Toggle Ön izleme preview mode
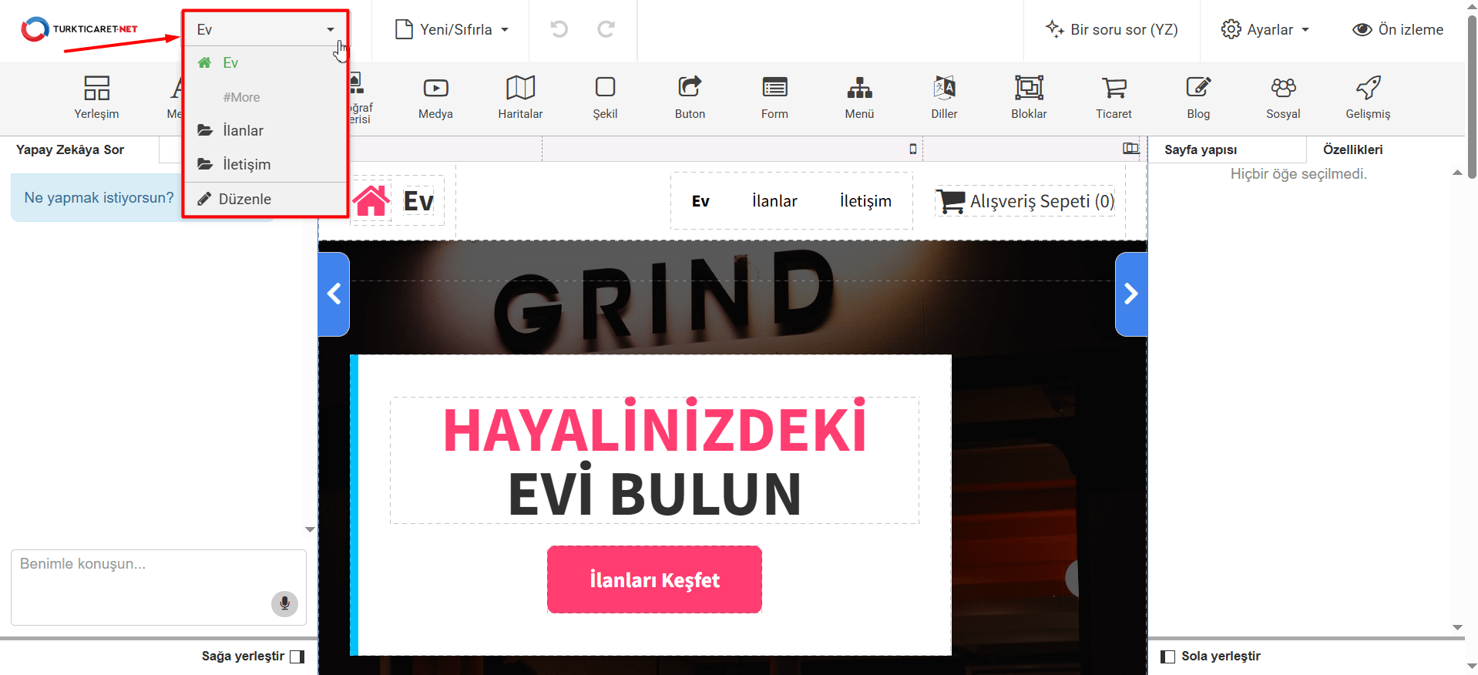This screenshot has width=1478, height=675. (1398, 29)
